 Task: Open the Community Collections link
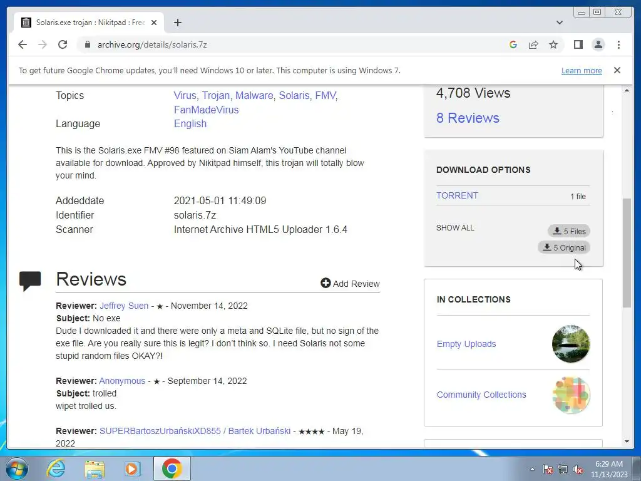(x=481, y=395)
